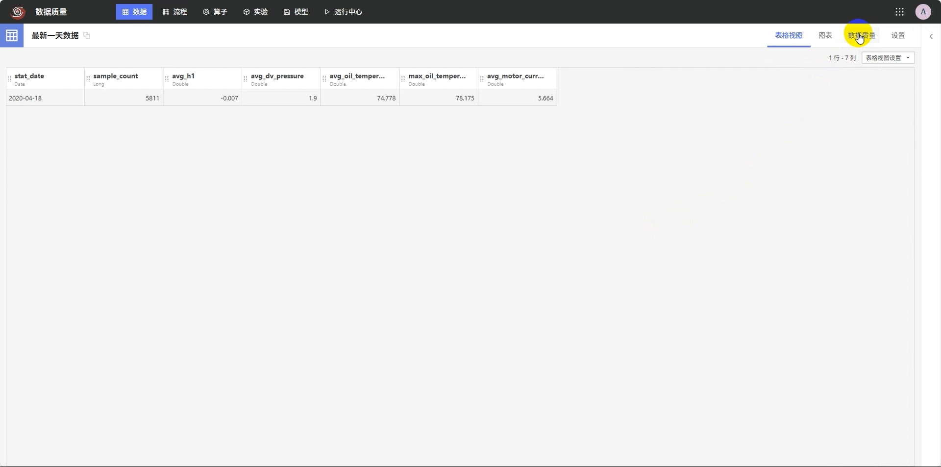Open the 设置 tab
941x467 pixels.
[898, 35]
